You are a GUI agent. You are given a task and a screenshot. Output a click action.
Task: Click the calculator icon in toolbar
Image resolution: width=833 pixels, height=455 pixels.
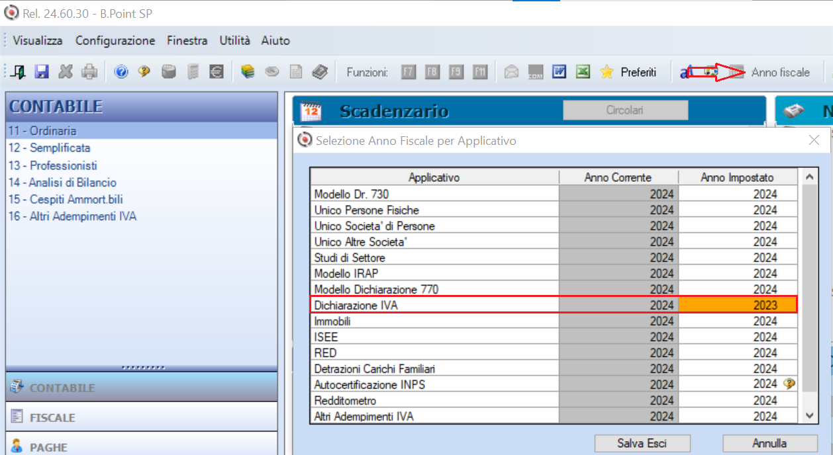tap(169, 72)
